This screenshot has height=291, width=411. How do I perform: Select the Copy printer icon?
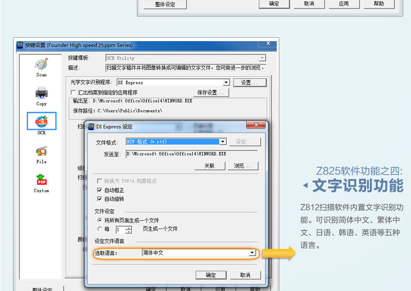[x=42, y=93]
